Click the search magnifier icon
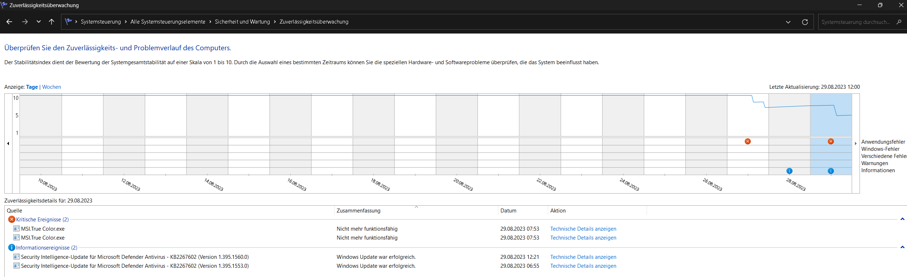 899,22
